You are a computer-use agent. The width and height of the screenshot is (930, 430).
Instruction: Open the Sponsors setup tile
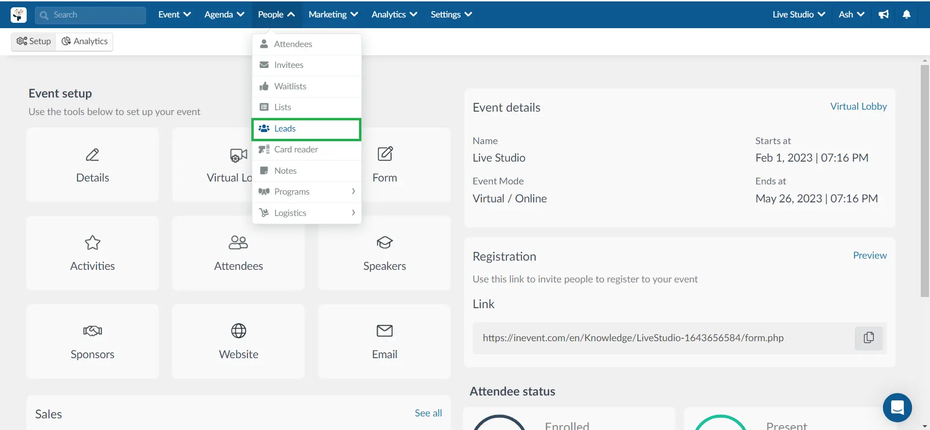pyautogui.click(x=93, y=342)
